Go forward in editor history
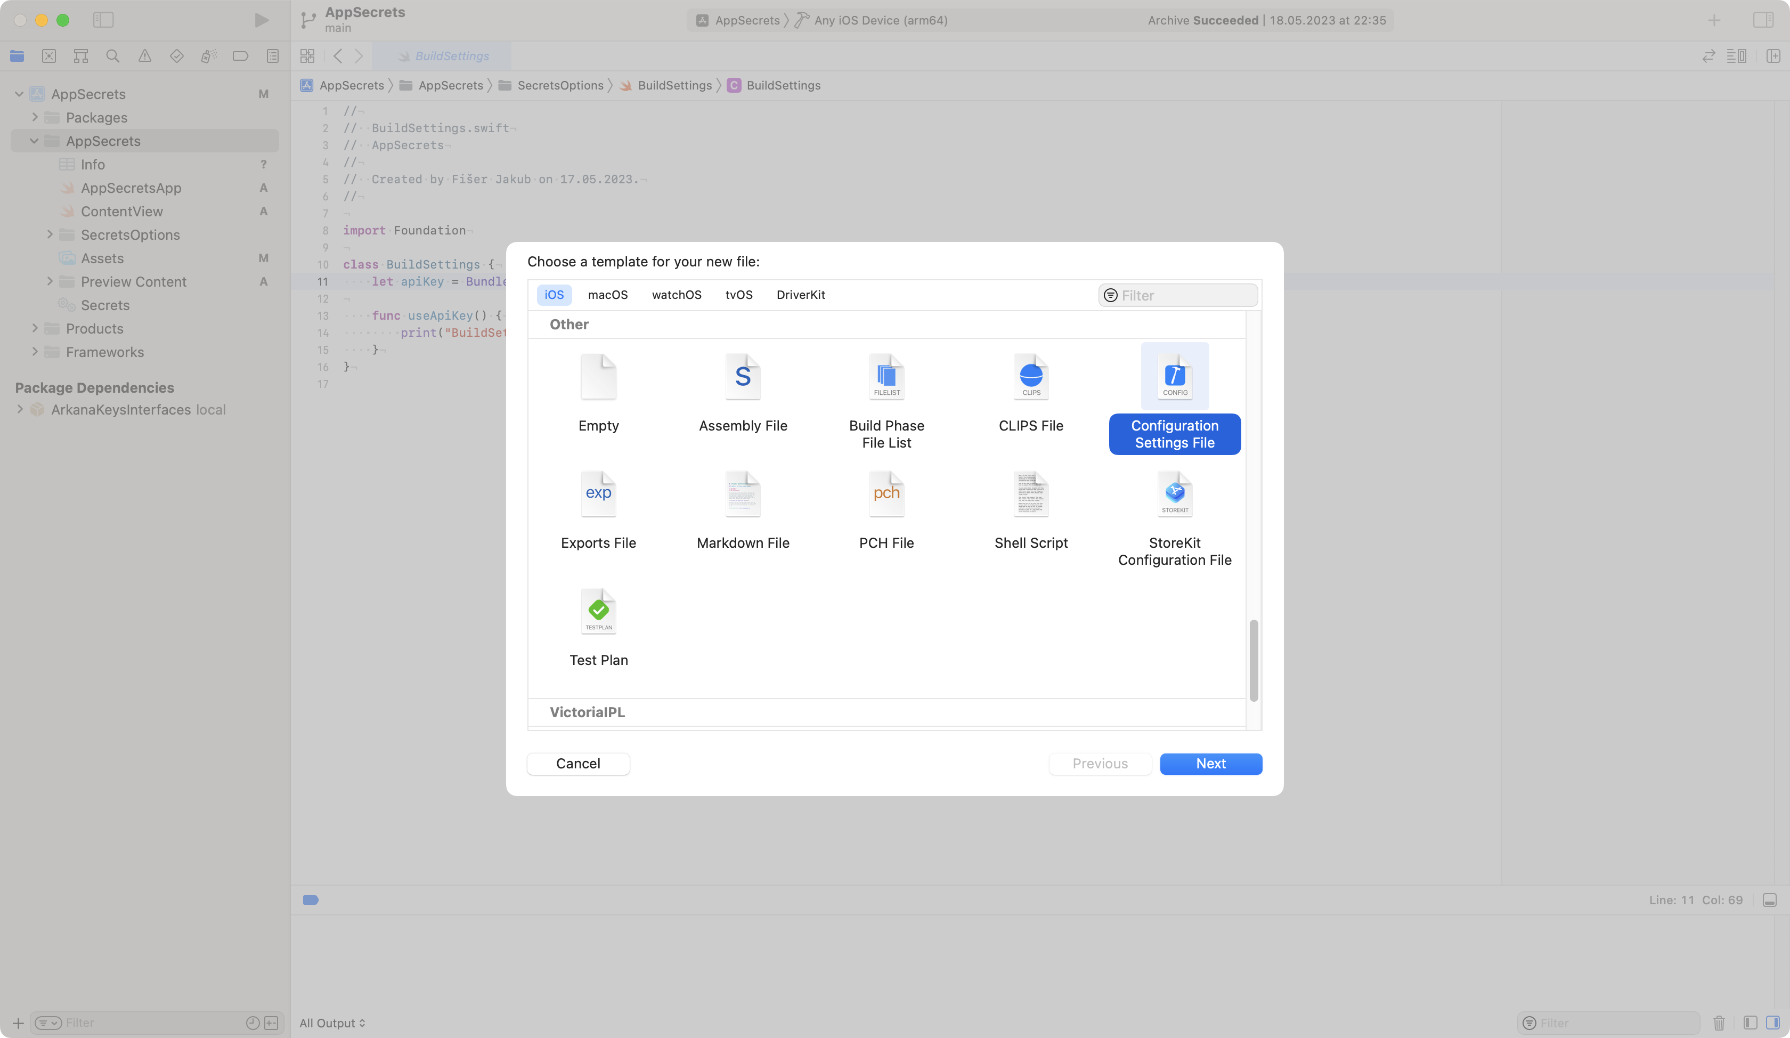This screenshot has width=1790, height=1038. point(359,56)
